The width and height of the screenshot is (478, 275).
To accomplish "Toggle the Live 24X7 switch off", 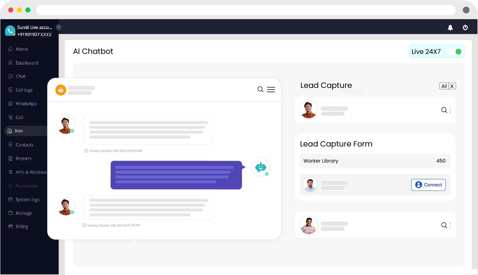I will point(454,51).
